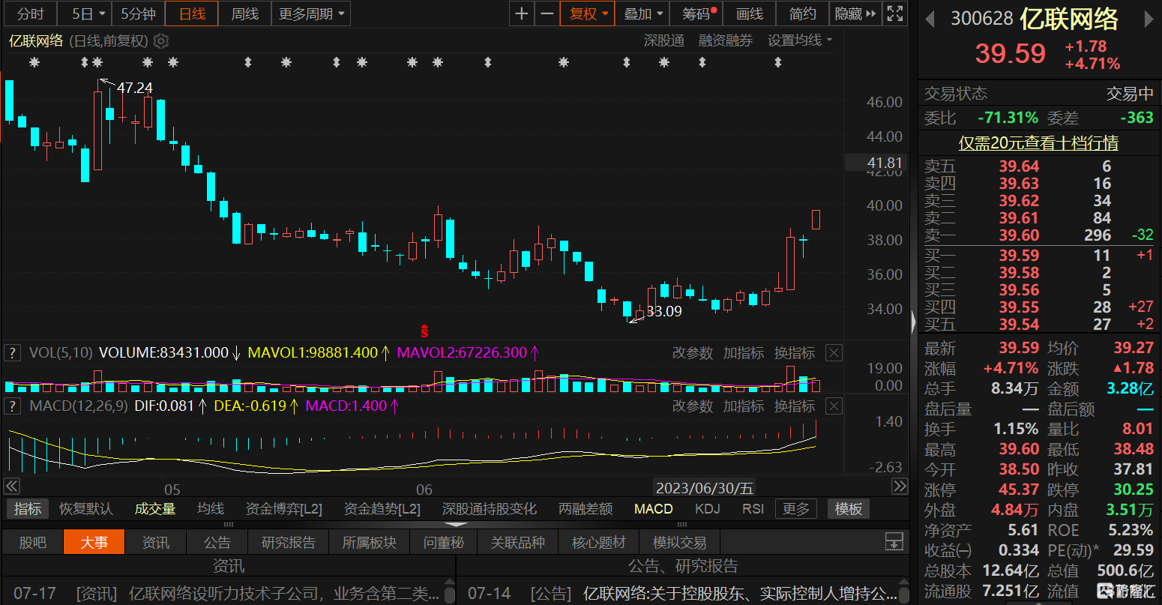Open 复权 adjustment dropdown
1162x605 pixels.
(588, 13)
